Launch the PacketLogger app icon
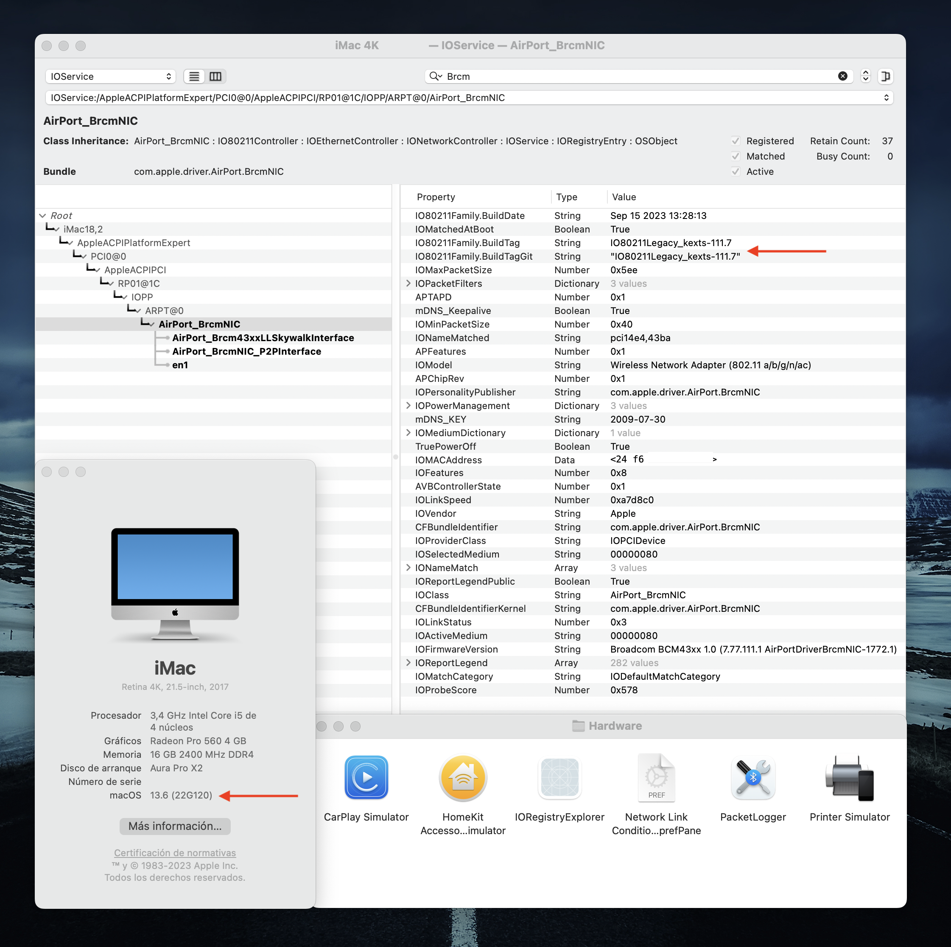Screen dimensions: 951x947 click(752, 778)
